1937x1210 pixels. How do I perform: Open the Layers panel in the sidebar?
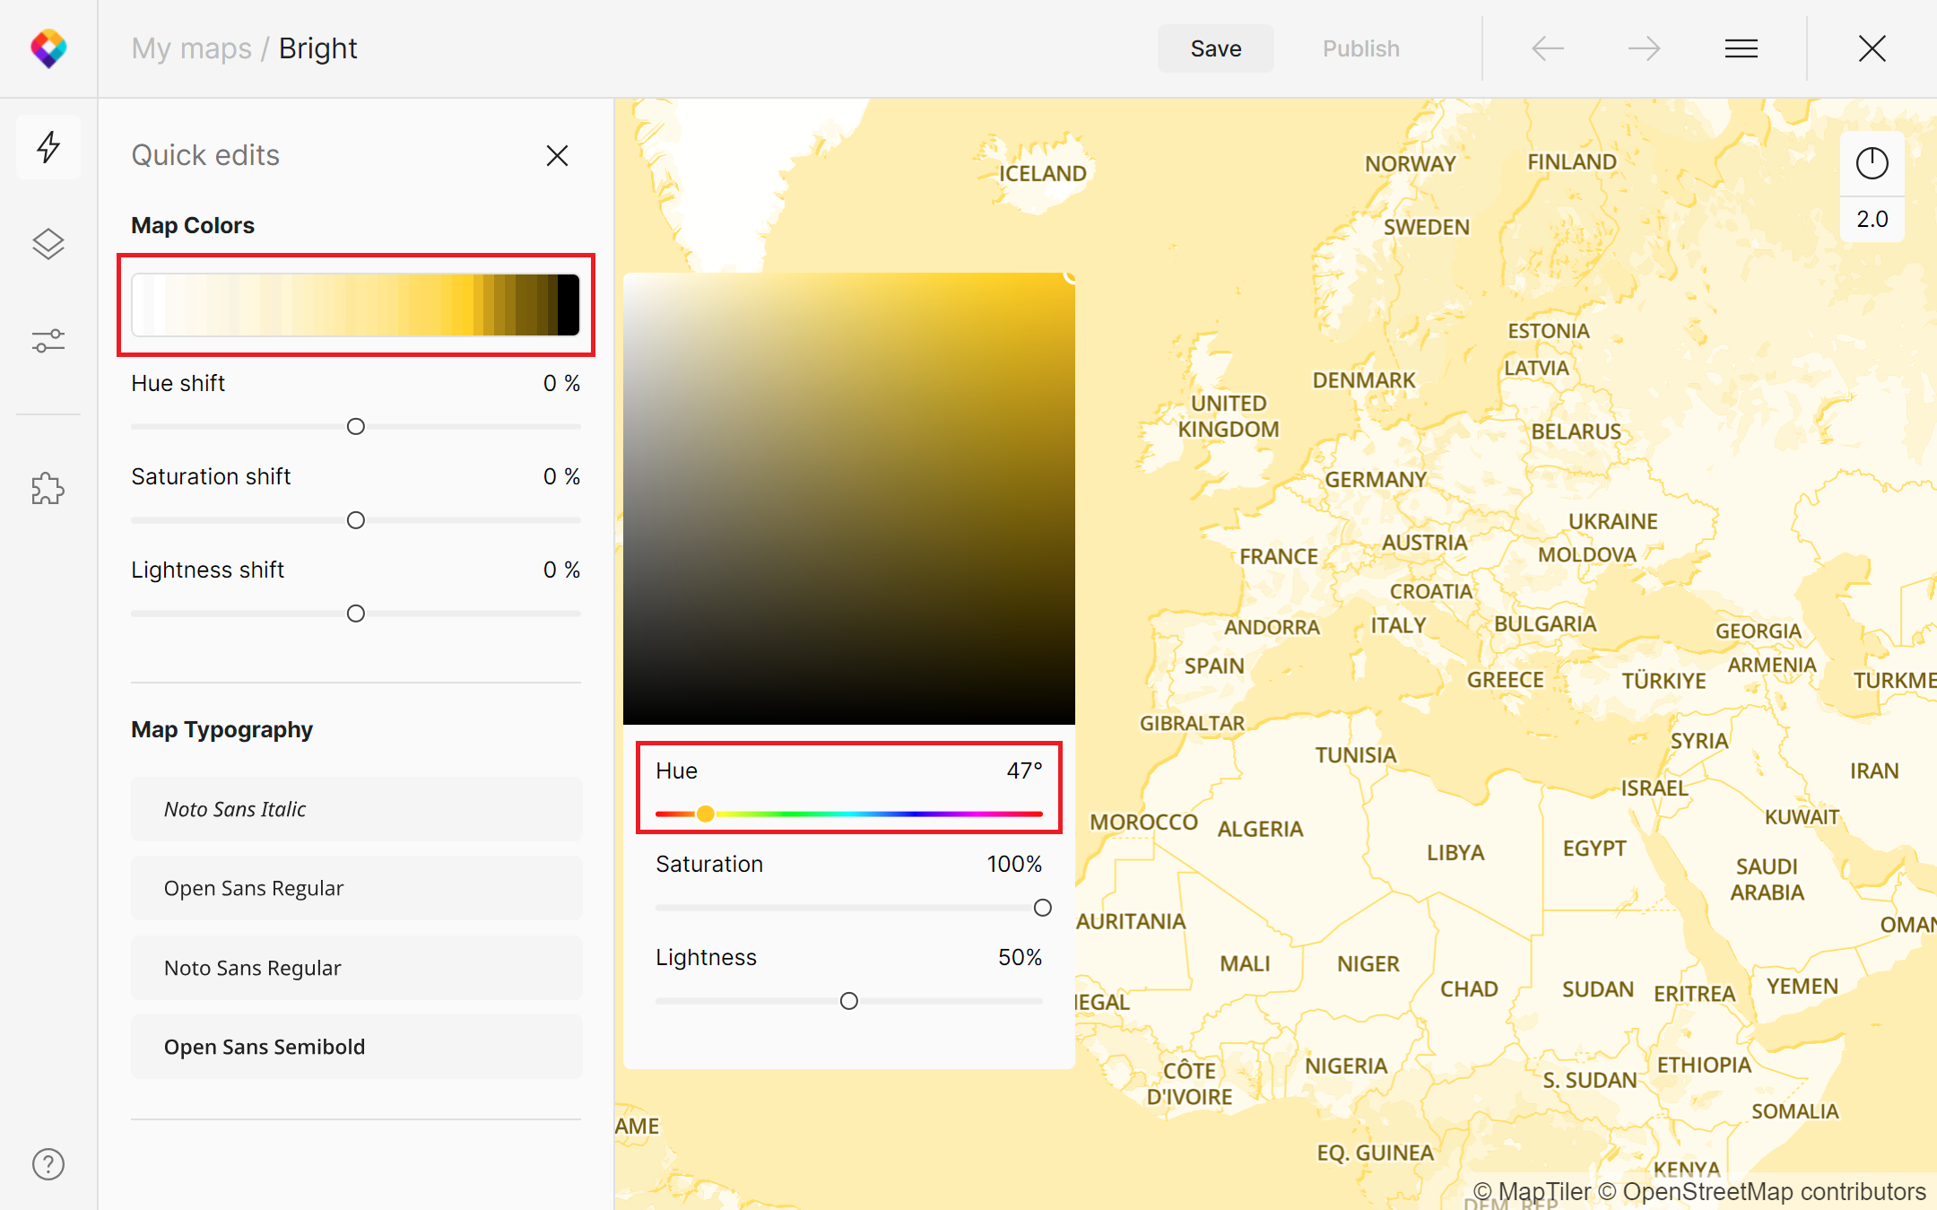click(x=48, y=243)
